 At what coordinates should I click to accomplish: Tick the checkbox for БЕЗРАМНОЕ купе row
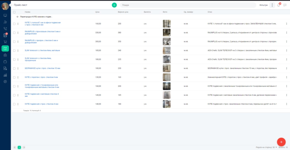[14, 68]
